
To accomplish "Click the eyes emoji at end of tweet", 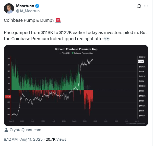I will pos(107,39).
